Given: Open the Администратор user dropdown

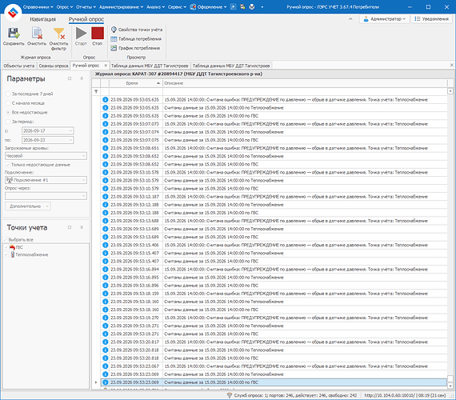Looking at the screenshot, I should tap(385, 19).
